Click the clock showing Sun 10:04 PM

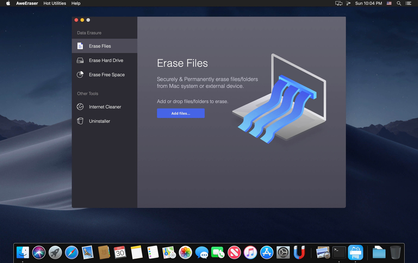point(369,3)
